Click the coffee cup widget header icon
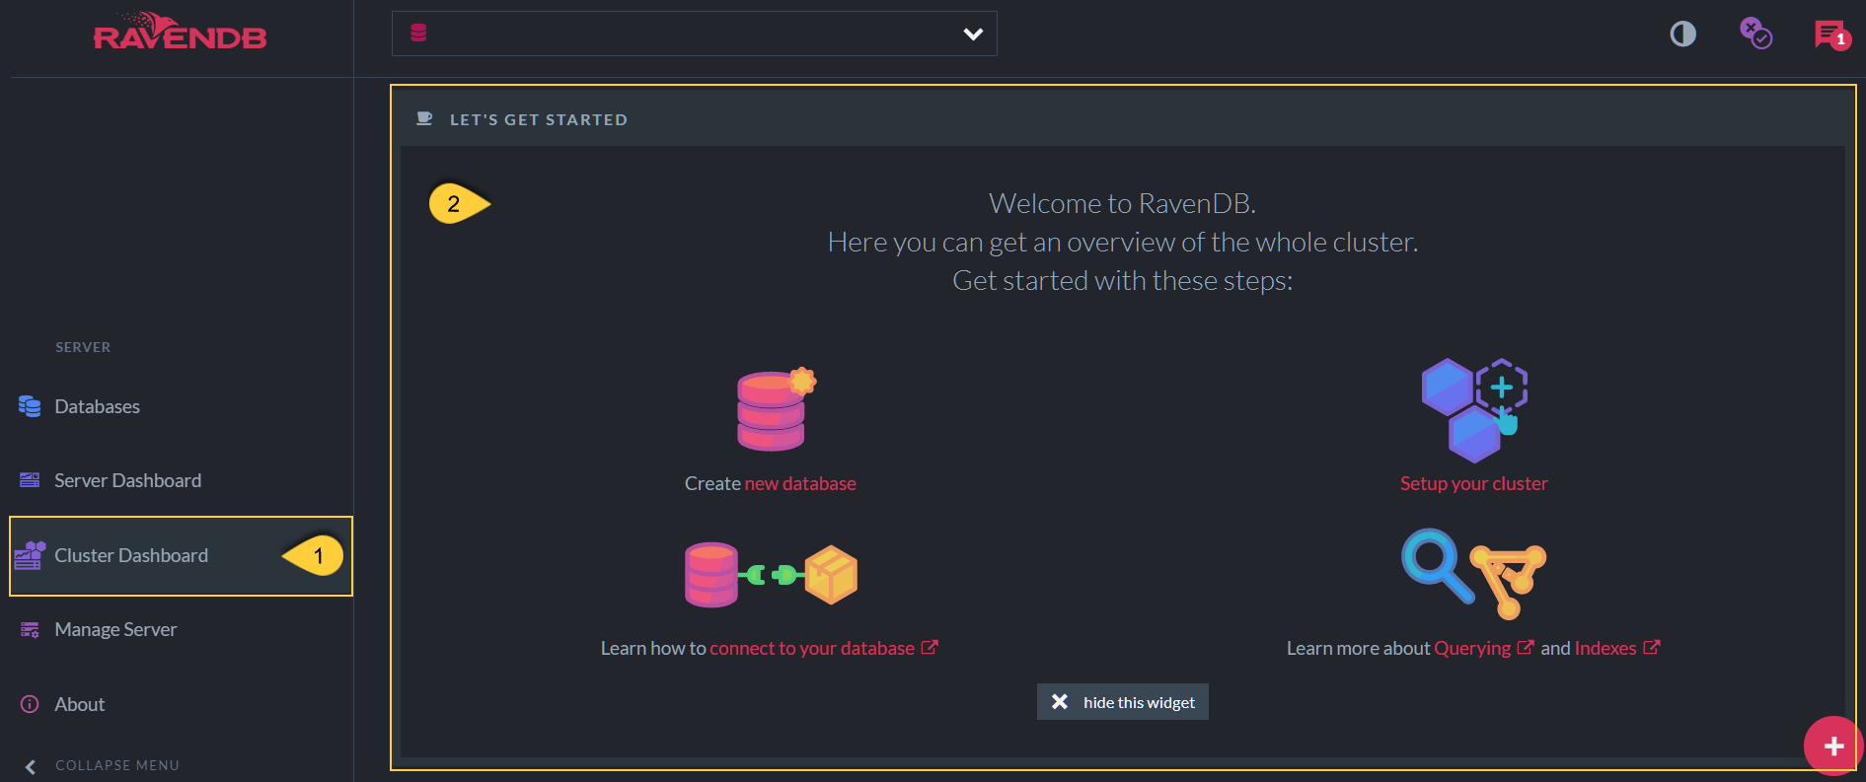This screenshot has height=782, width=1866. click(x=424, y=119)
